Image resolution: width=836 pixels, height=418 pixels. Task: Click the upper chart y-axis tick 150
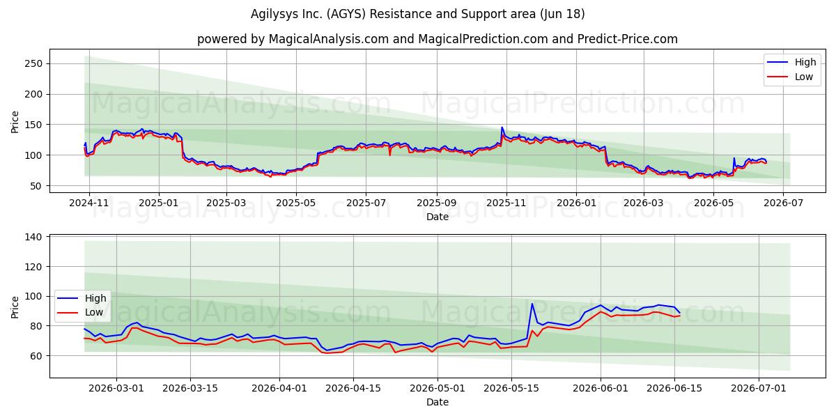[35, 125]
